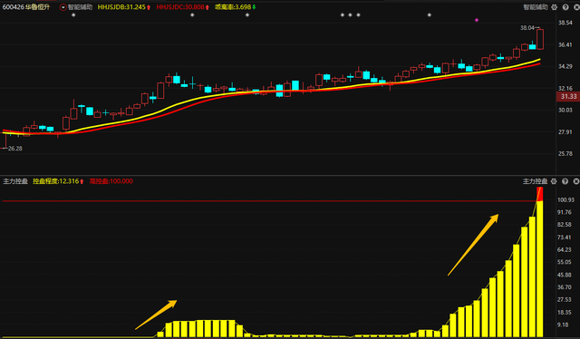
Task: Select the 600426 华鲁恒升 stock title
Action: tap(26, 7)
